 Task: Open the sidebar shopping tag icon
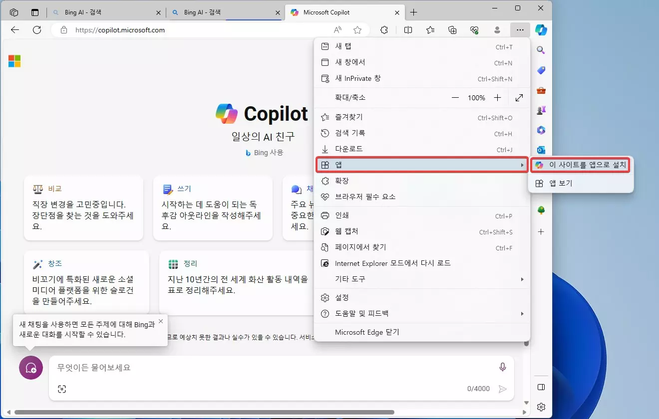(x=541, y=70)
